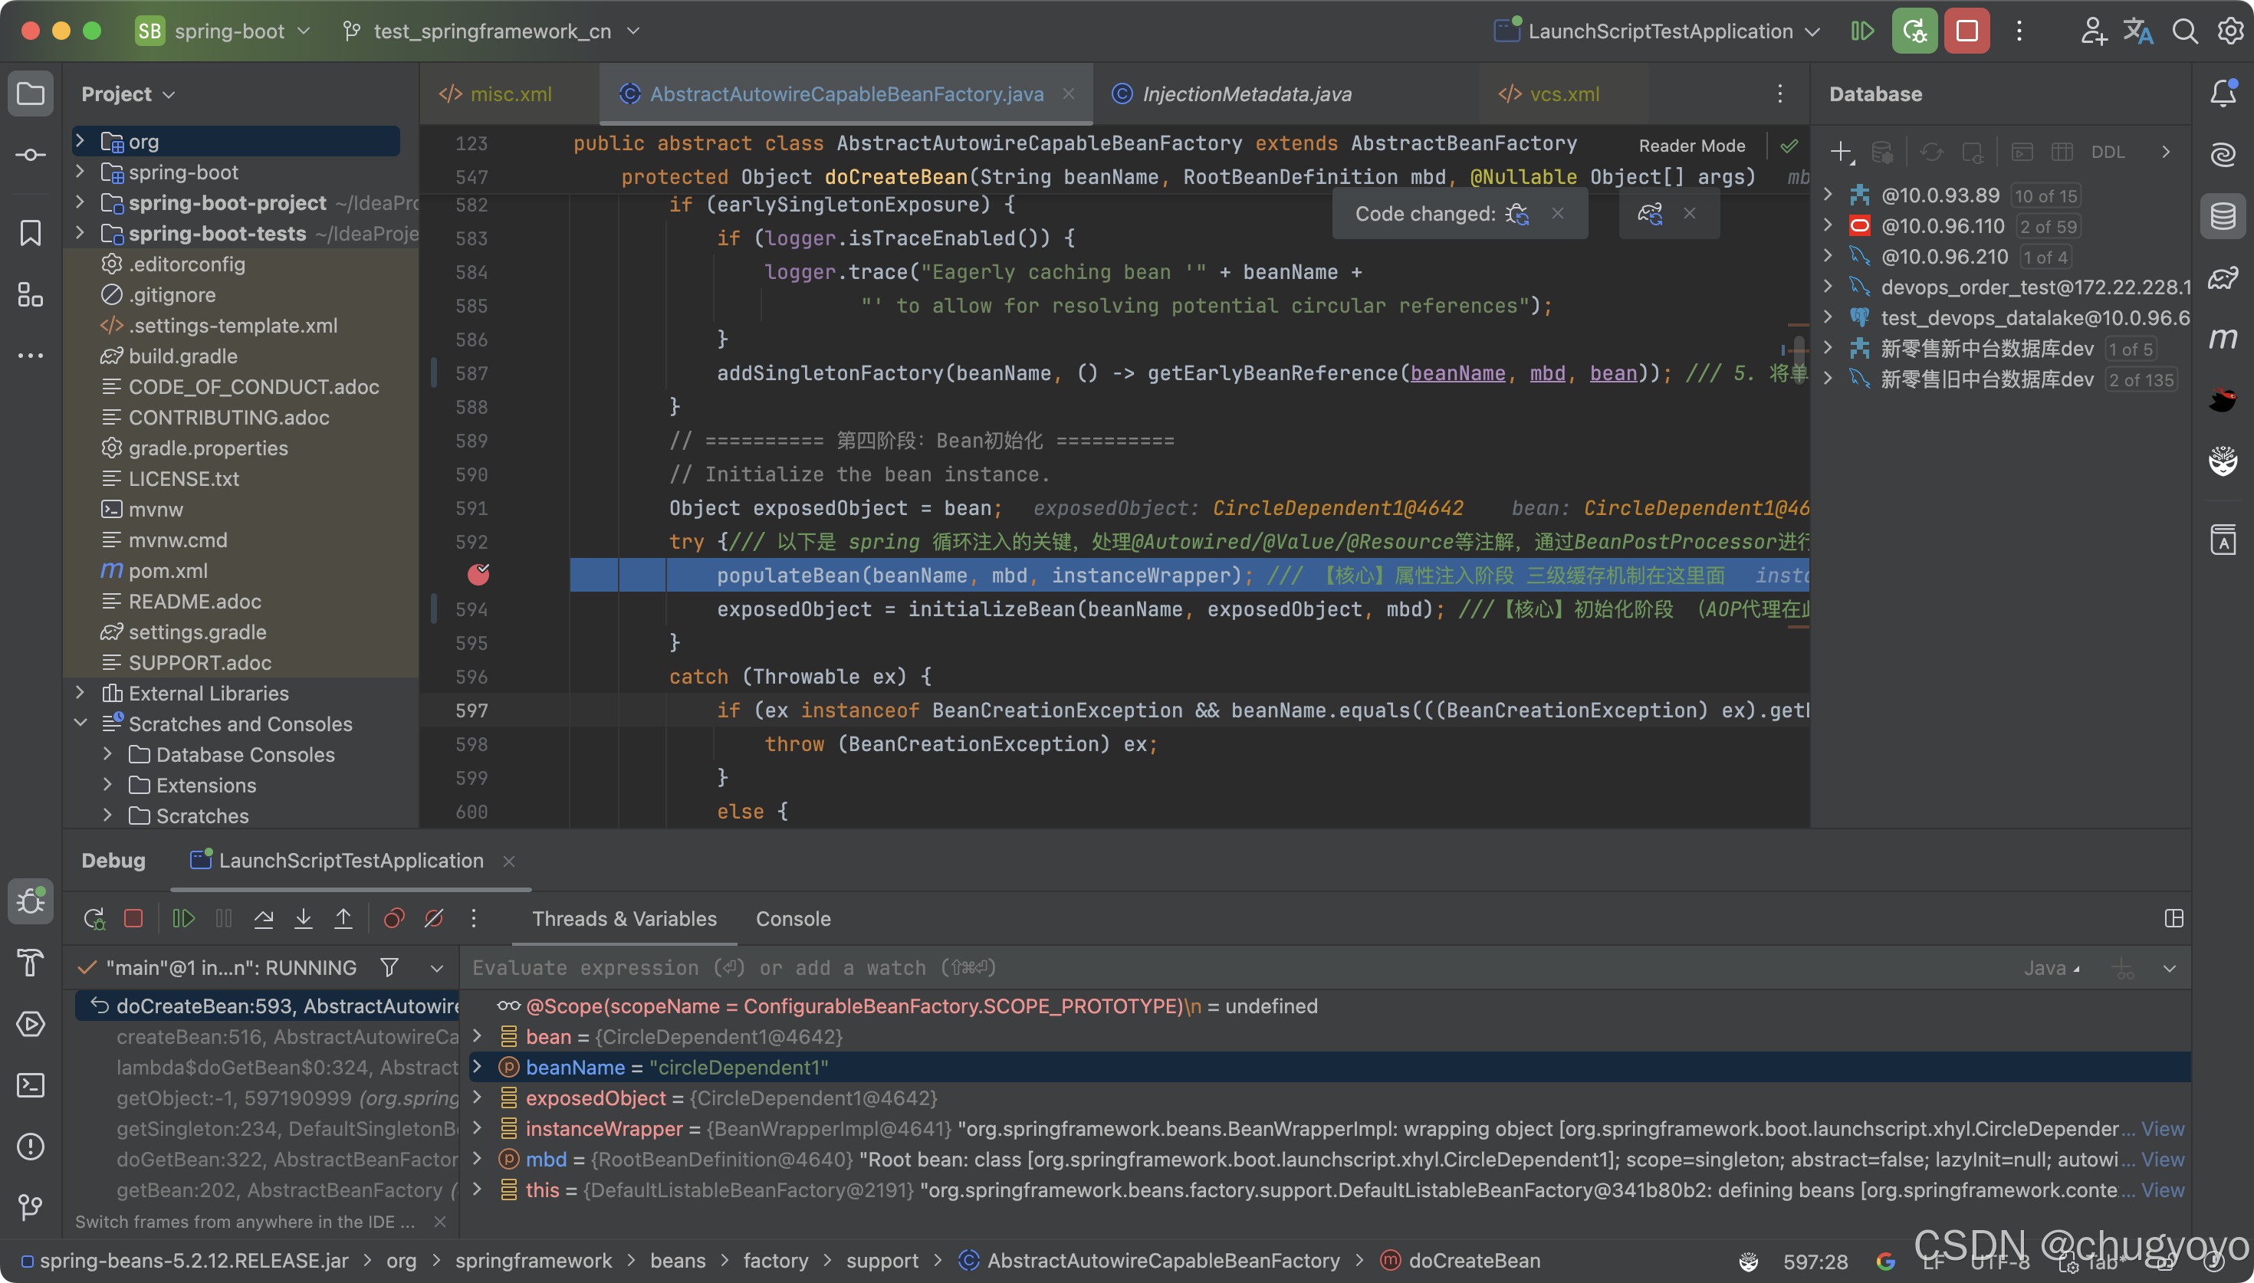Click the Step Over debug icon

(x=264, y=918)
